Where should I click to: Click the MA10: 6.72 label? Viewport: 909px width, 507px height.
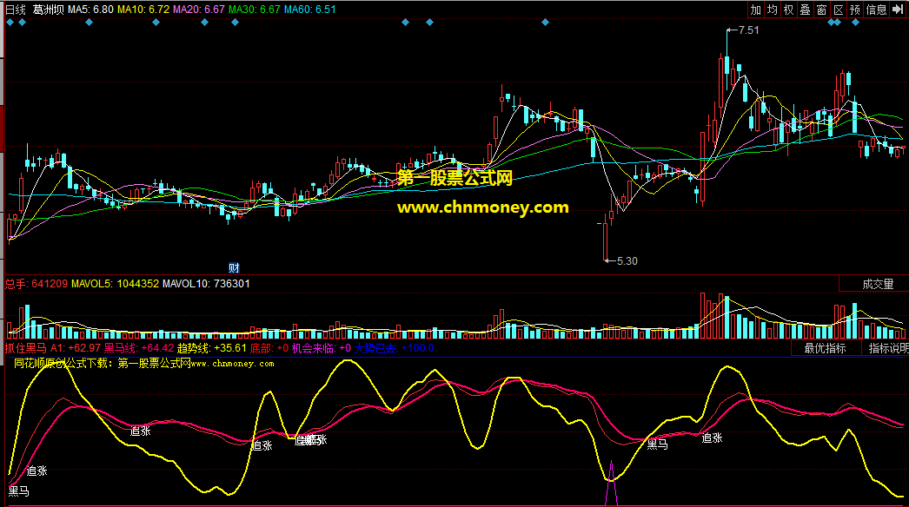click(143, 10)
